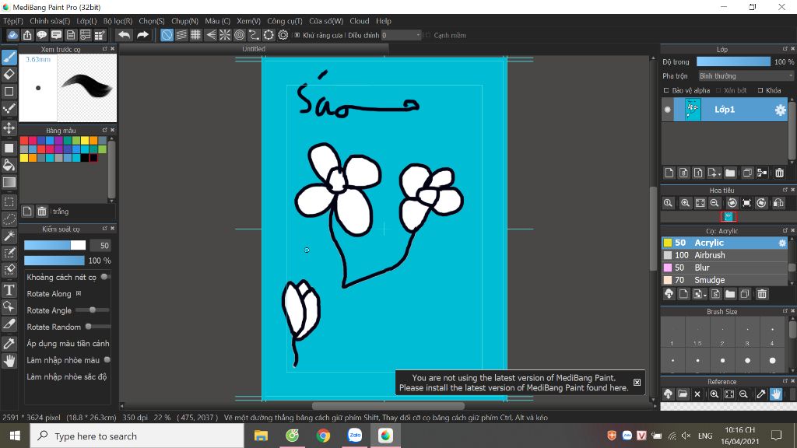797x448 pixels.
Task: Enable radial snap guide
Action: point(225,35)
